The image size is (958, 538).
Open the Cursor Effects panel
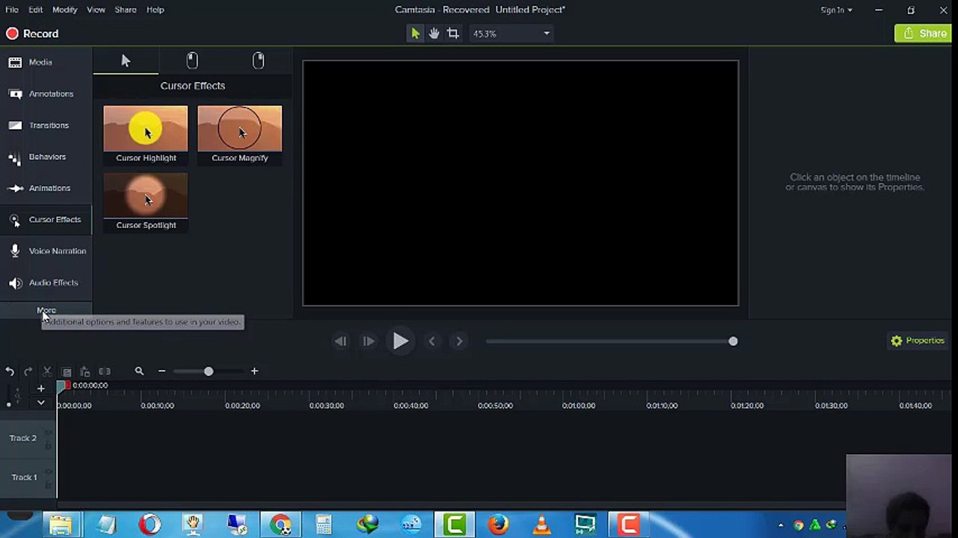tap(46, 220)
